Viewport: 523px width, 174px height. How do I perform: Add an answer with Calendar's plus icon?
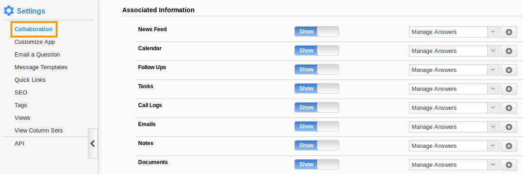pyautogui.click(x=509, y=51)
